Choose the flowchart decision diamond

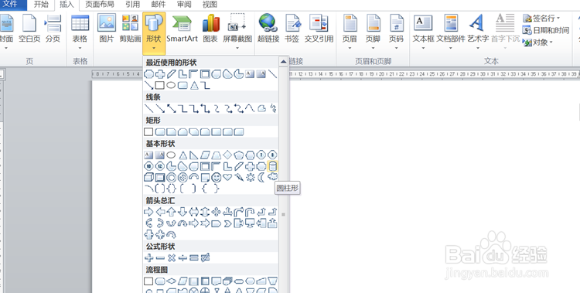[171, 281]
